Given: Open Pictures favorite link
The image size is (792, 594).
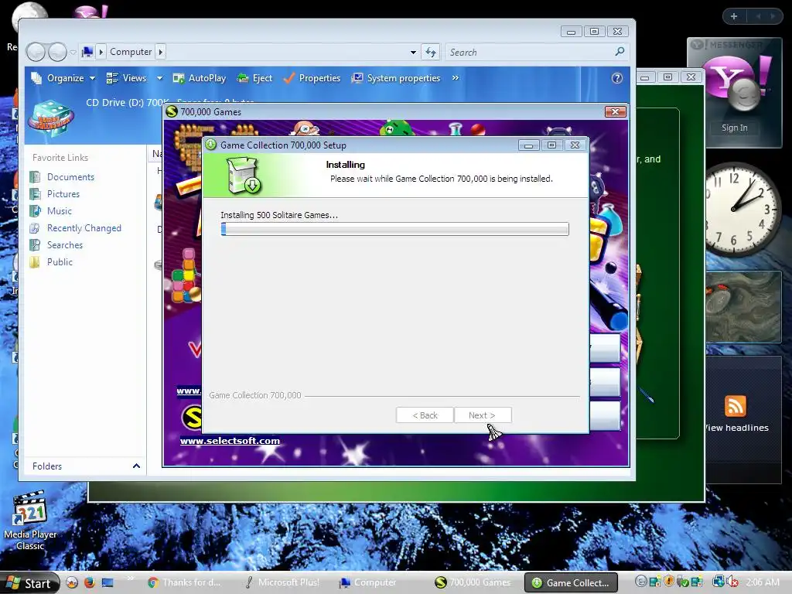Looking at the screenshot, I should click(63, 194).
